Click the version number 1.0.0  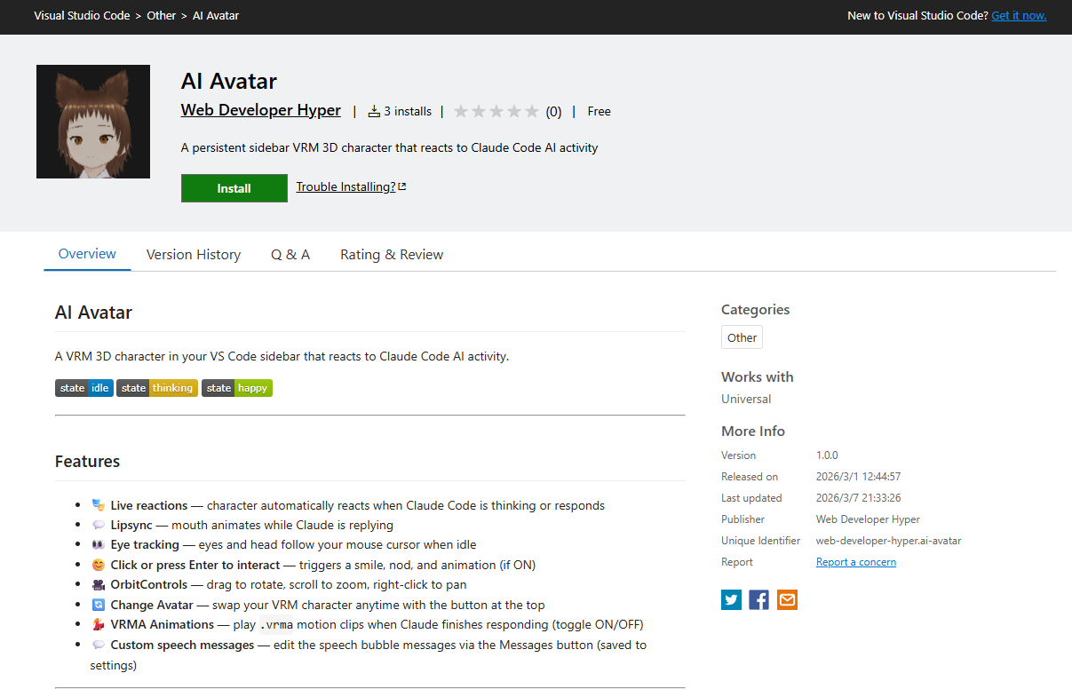click(x=827, y=455)
